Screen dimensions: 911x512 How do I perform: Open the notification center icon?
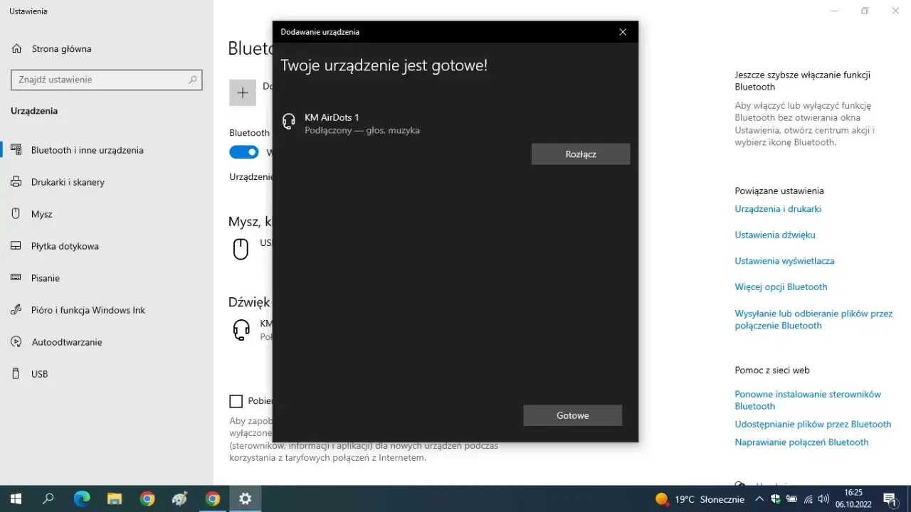889,498
